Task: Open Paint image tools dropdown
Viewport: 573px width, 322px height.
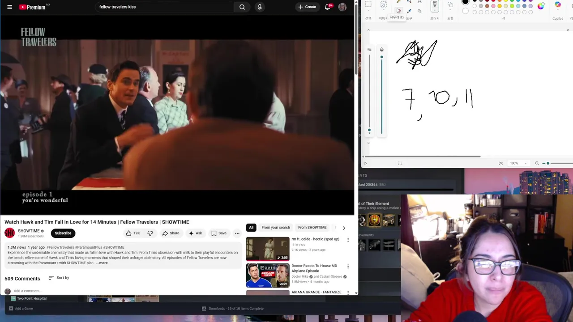Action: click(x=384, y=10)
